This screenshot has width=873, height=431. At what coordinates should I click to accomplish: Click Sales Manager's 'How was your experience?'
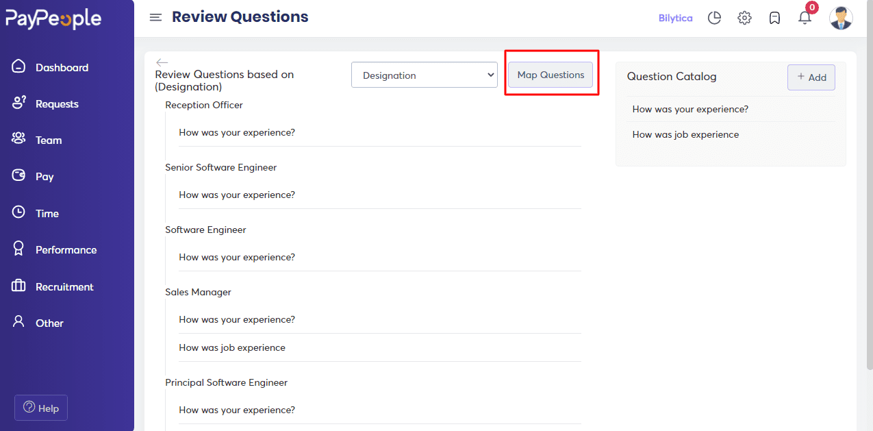237,319
